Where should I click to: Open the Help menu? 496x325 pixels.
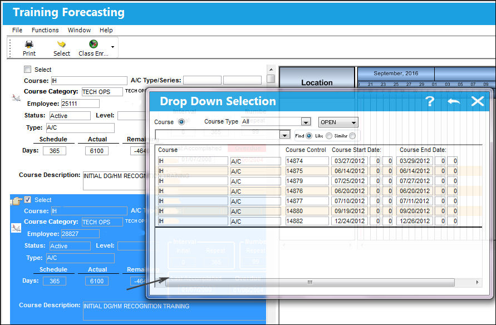click(x=106, y=30)
